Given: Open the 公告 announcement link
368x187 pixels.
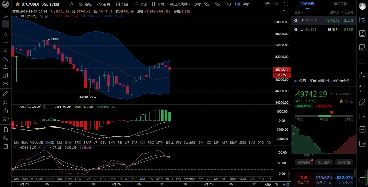Looking at the screenshot, I should [324, 81].
